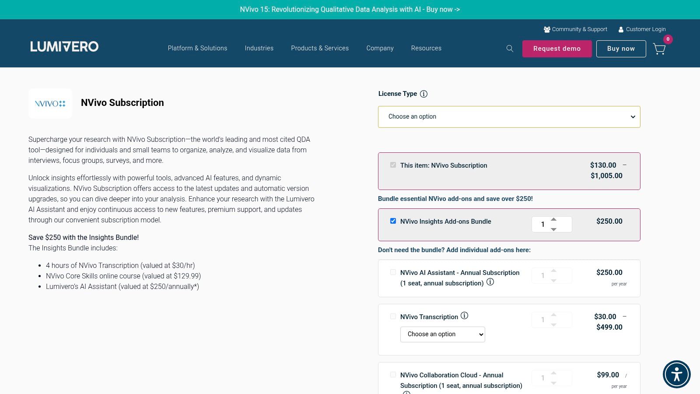Open the Products & Services menu
The height and width of the screenshot is (394, 700).
click(x=320, y=48)
